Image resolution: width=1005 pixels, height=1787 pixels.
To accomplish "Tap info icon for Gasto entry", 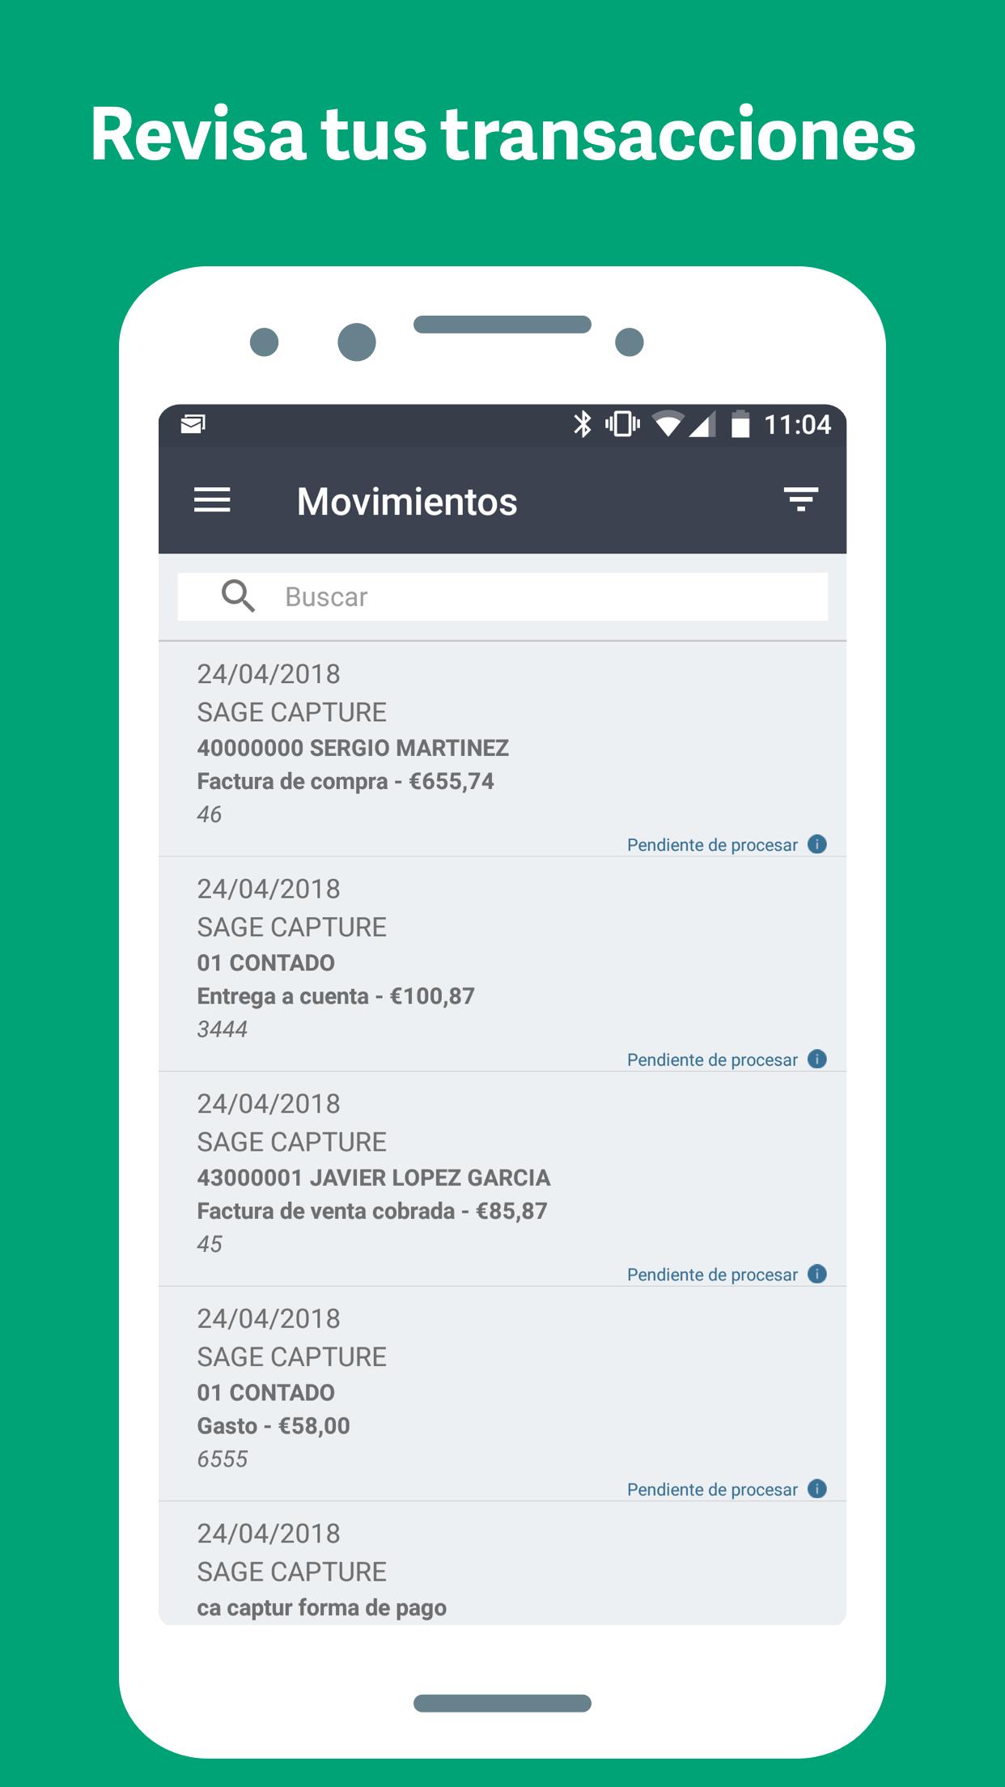I will coord(817,1488).
